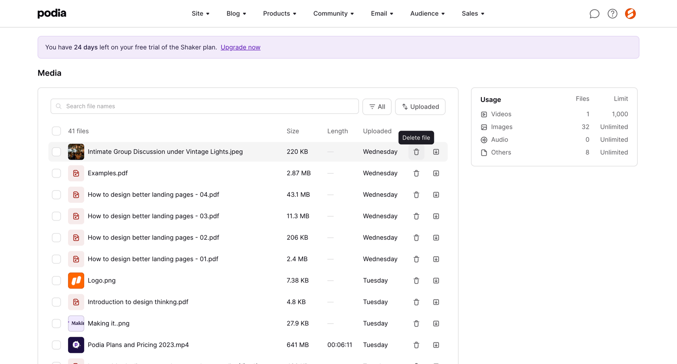Toggle the select all 41 files checkbox
Image resolution: width=677 pixels, height=364 pixels.
pos(56,131)
